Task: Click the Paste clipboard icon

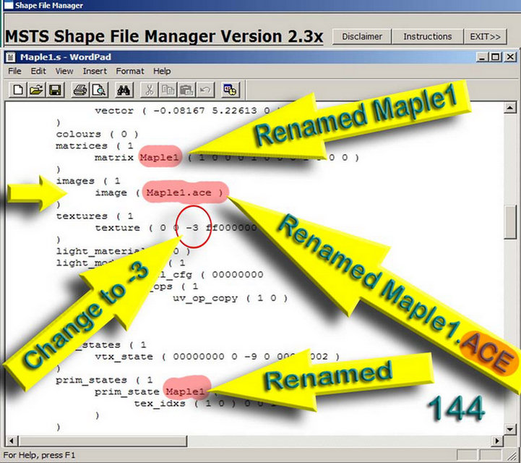Action: (186, 90)
